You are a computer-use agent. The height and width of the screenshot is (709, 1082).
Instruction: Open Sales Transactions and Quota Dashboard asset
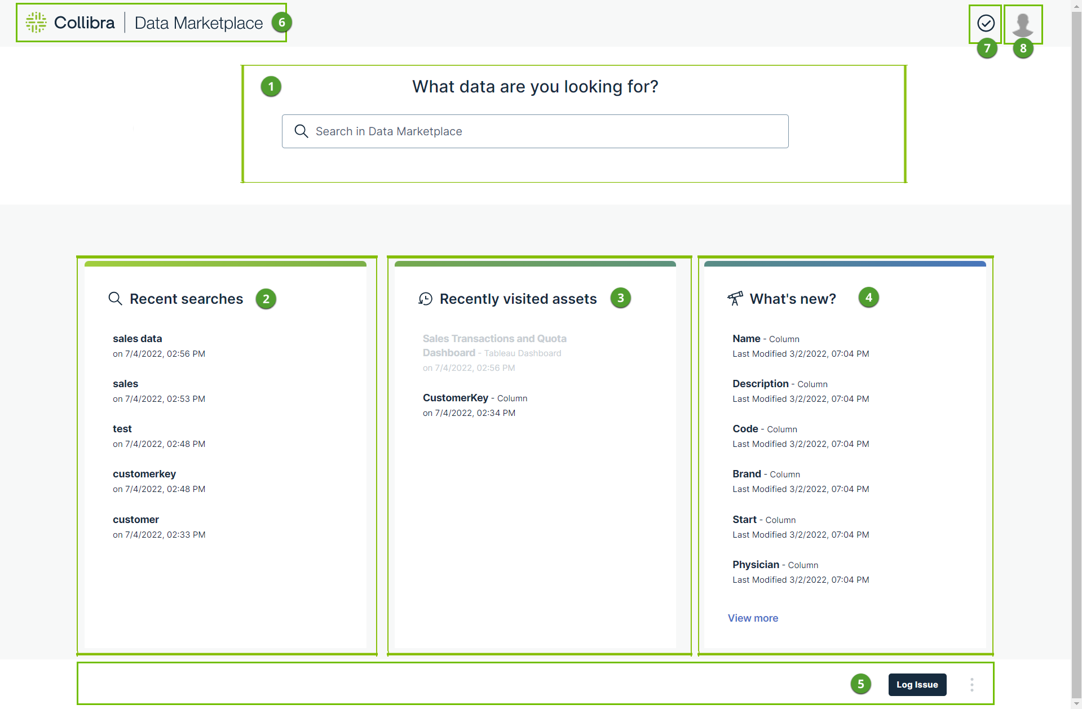pos(494,339)
